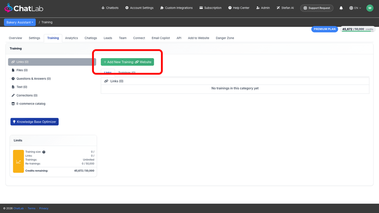
Task: Open Account Settings
Action: tap(139, 8)
